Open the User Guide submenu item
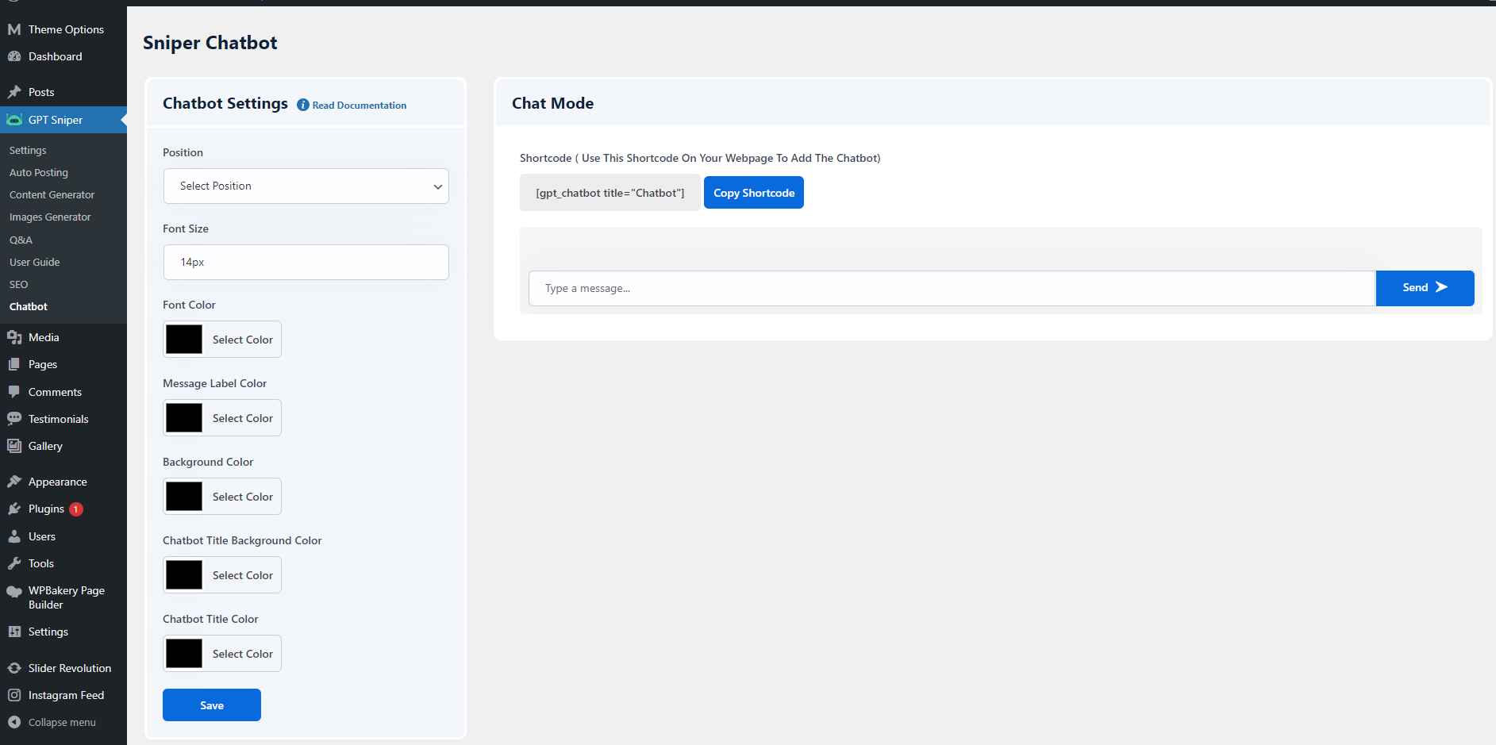The width and height of the screenshot is (1496, 745). tap(35, 262)
